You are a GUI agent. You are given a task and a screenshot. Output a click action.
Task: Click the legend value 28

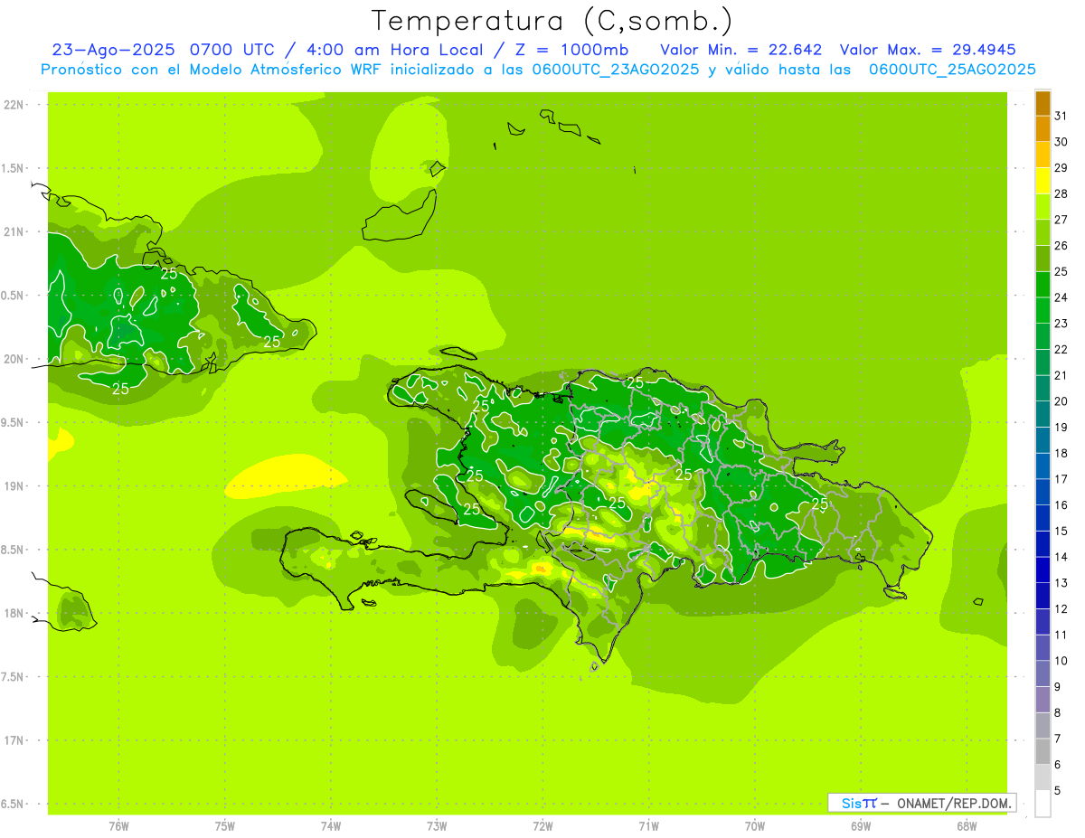[1061, 193]
